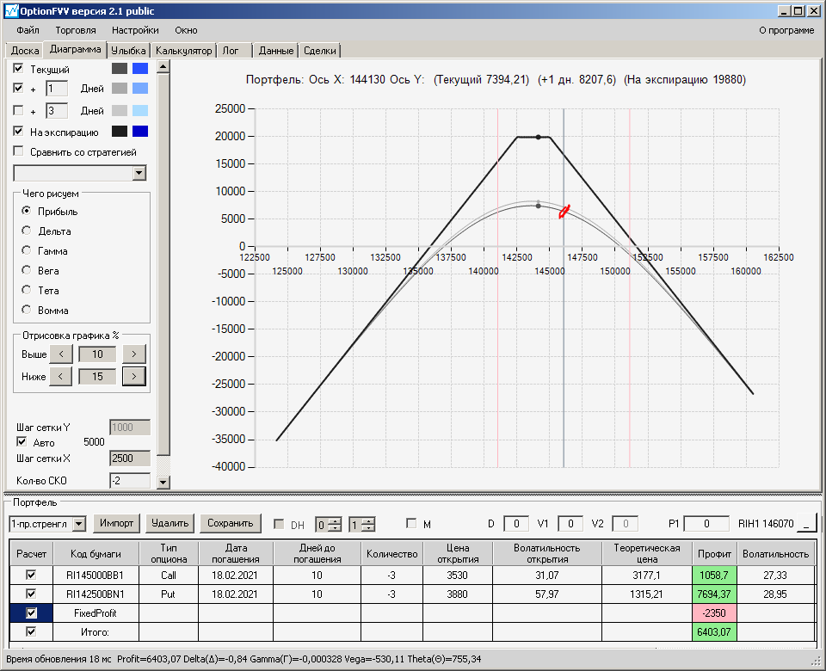Click the left panel scroll-up arrow
This screenshot has height=671, width=826.
tap(163, 66)
